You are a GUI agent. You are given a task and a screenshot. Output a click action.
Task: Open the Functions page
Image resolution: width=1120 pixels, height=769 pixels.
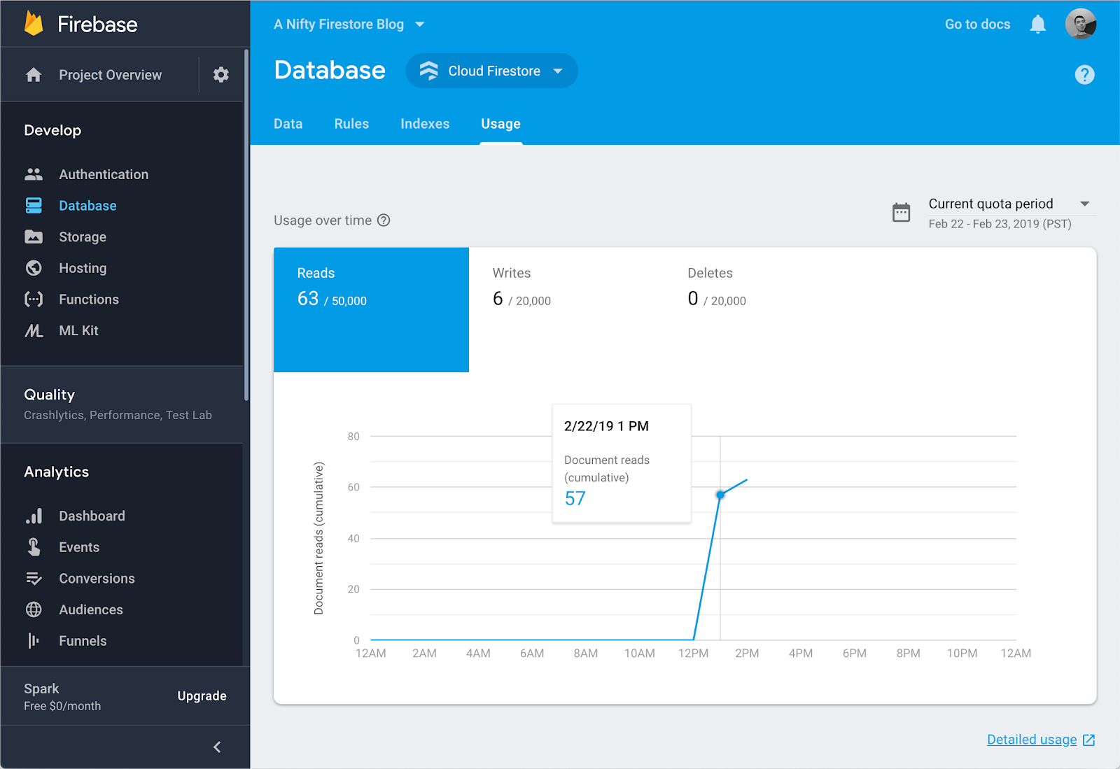coord(89,299)
